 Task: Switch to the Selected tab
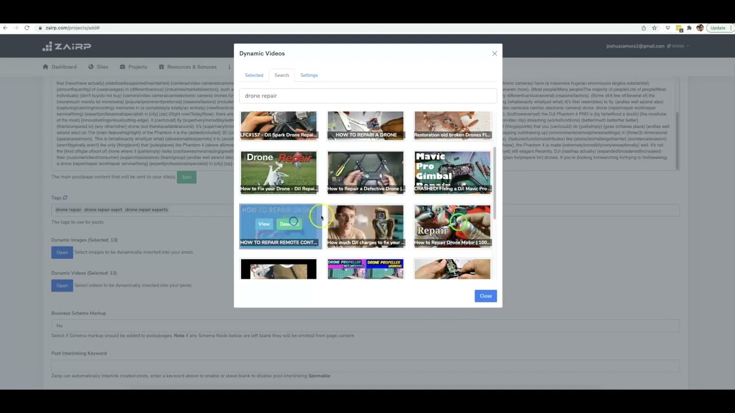tap(254, 75)
